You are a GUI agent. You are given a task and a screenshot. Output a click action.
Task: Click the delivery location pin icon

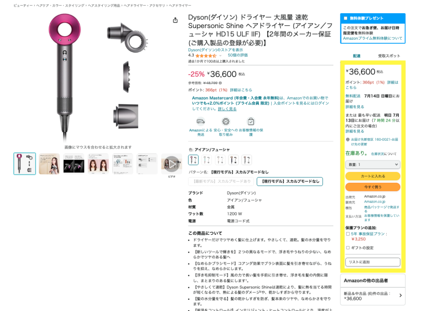click(x=348, y=139)
